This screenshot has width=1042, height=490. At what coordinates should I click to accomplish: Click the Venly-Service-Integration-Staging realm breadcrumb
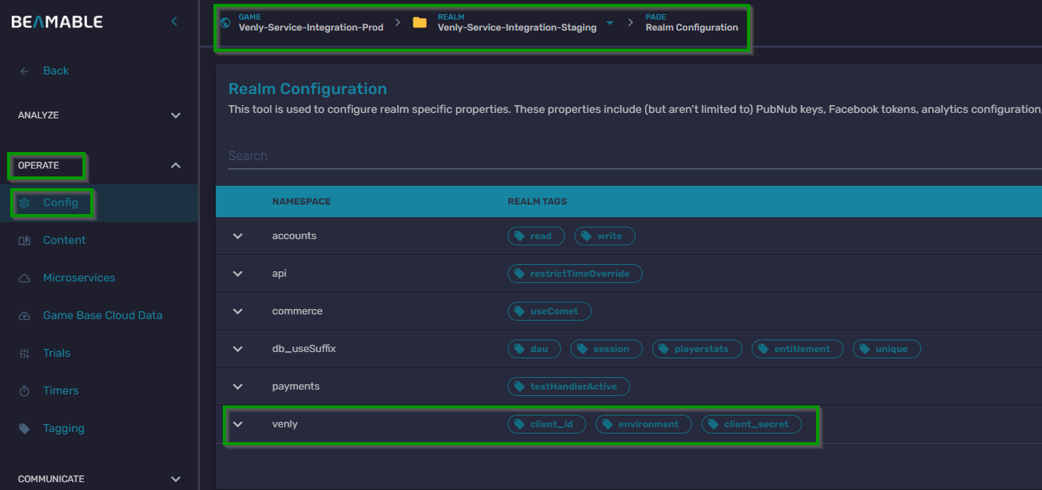[x=516, y=27]
